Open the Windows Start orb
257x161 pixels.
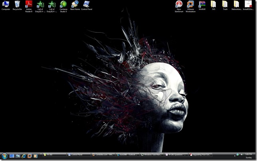pos(4,156)
